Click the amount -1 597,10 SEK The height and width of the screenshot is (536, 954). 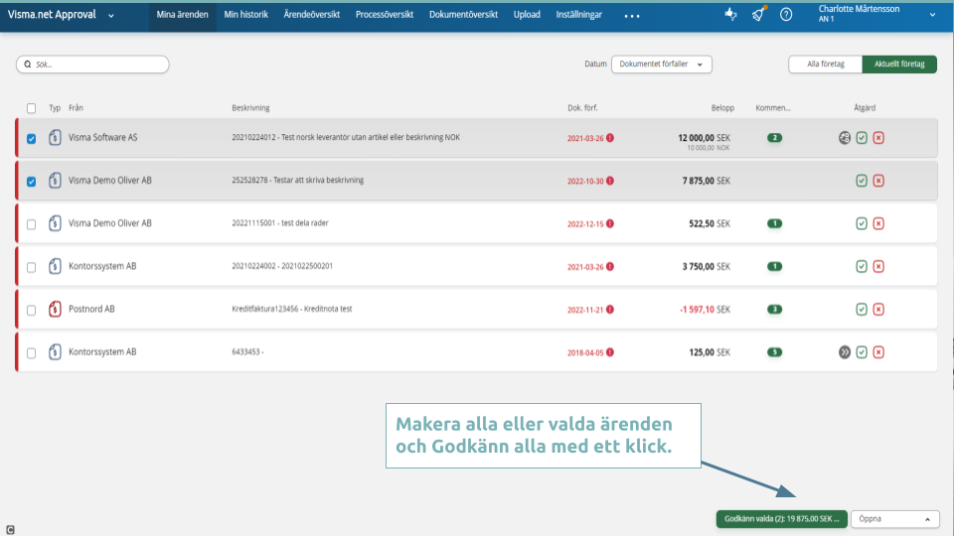705,310
